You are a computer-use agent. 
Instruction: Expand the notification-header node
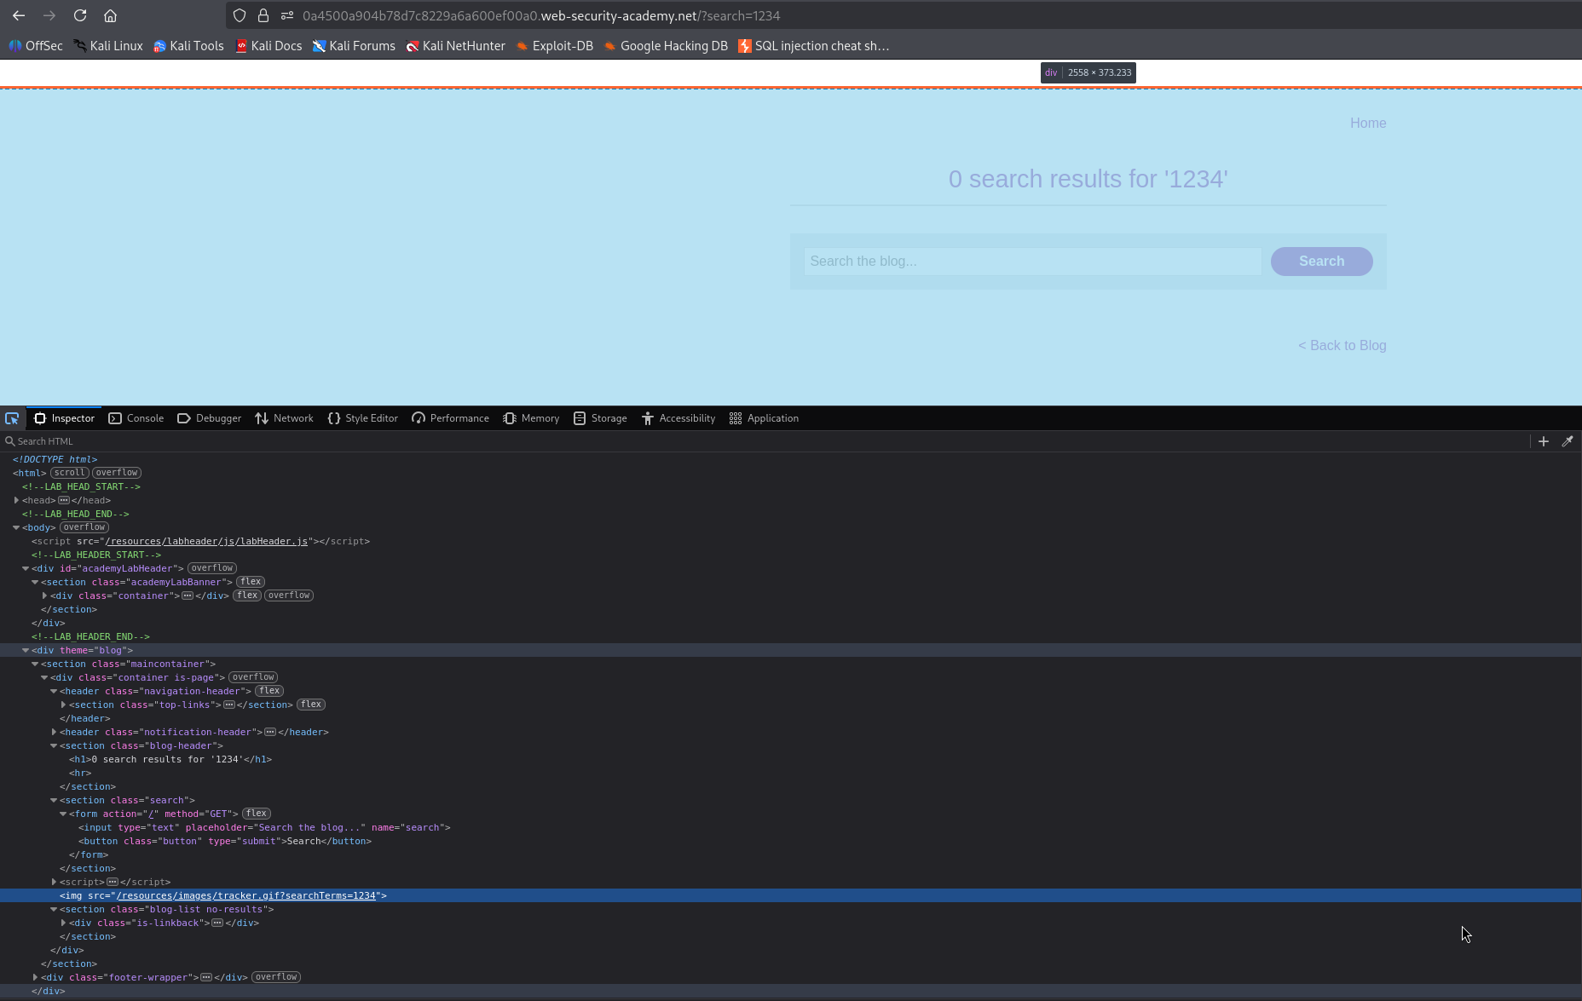pyautogui.click(x=54, y=732)
